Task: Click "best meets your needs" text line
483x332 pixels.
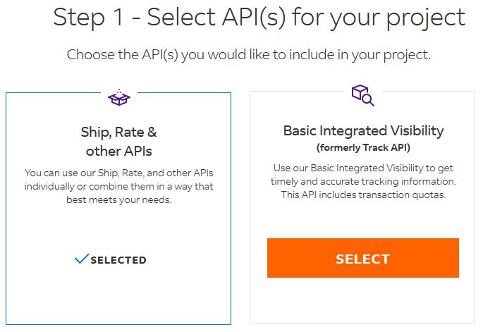Action: pos(118,199)
